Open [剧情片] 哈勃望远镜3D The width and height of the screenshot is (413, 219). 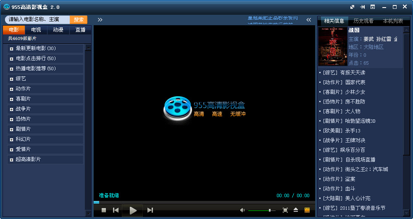pyautogui.click(x=349, y=121)
